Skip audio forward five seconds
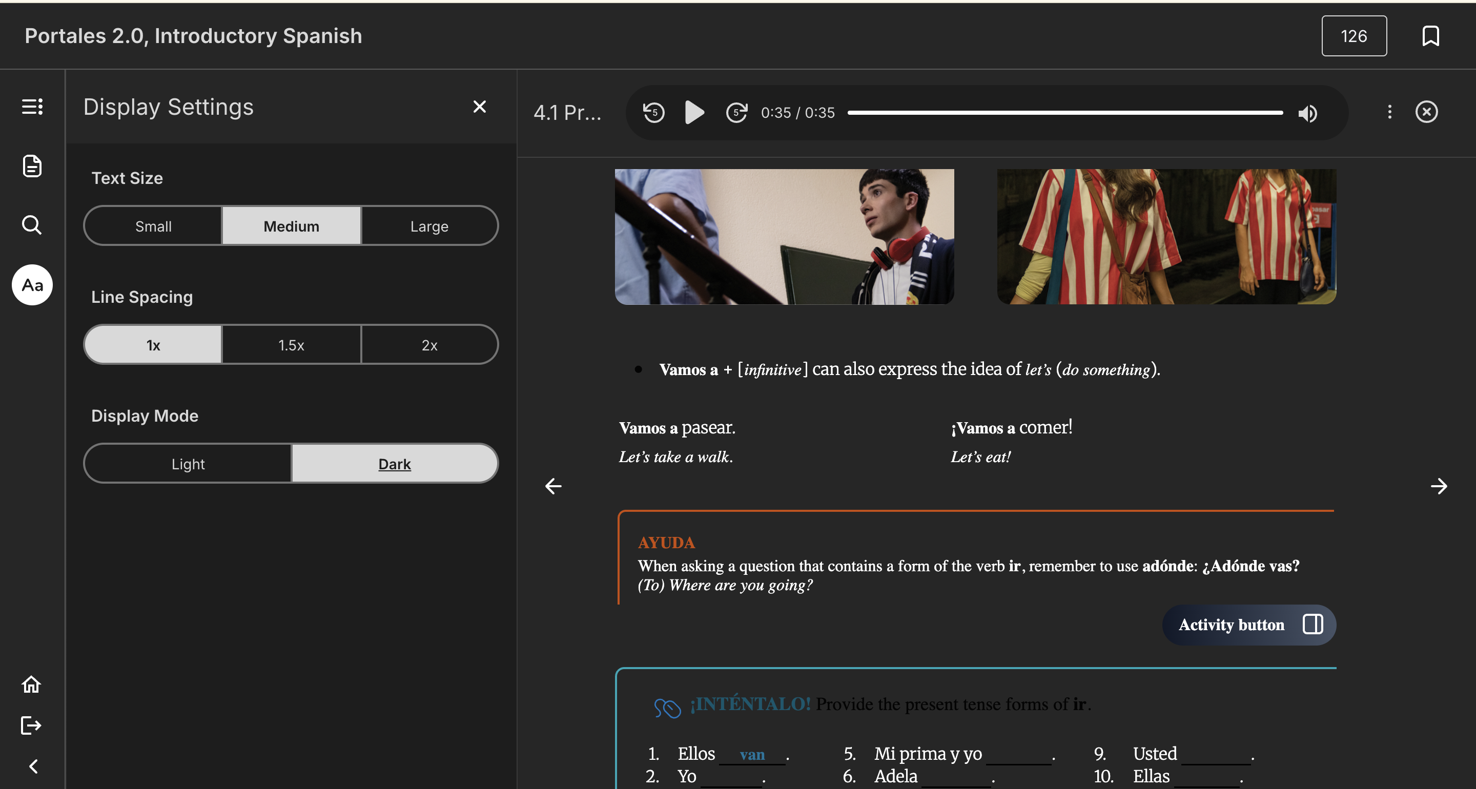The width and height of the screenshot is (1476, 789). (737, 112)
